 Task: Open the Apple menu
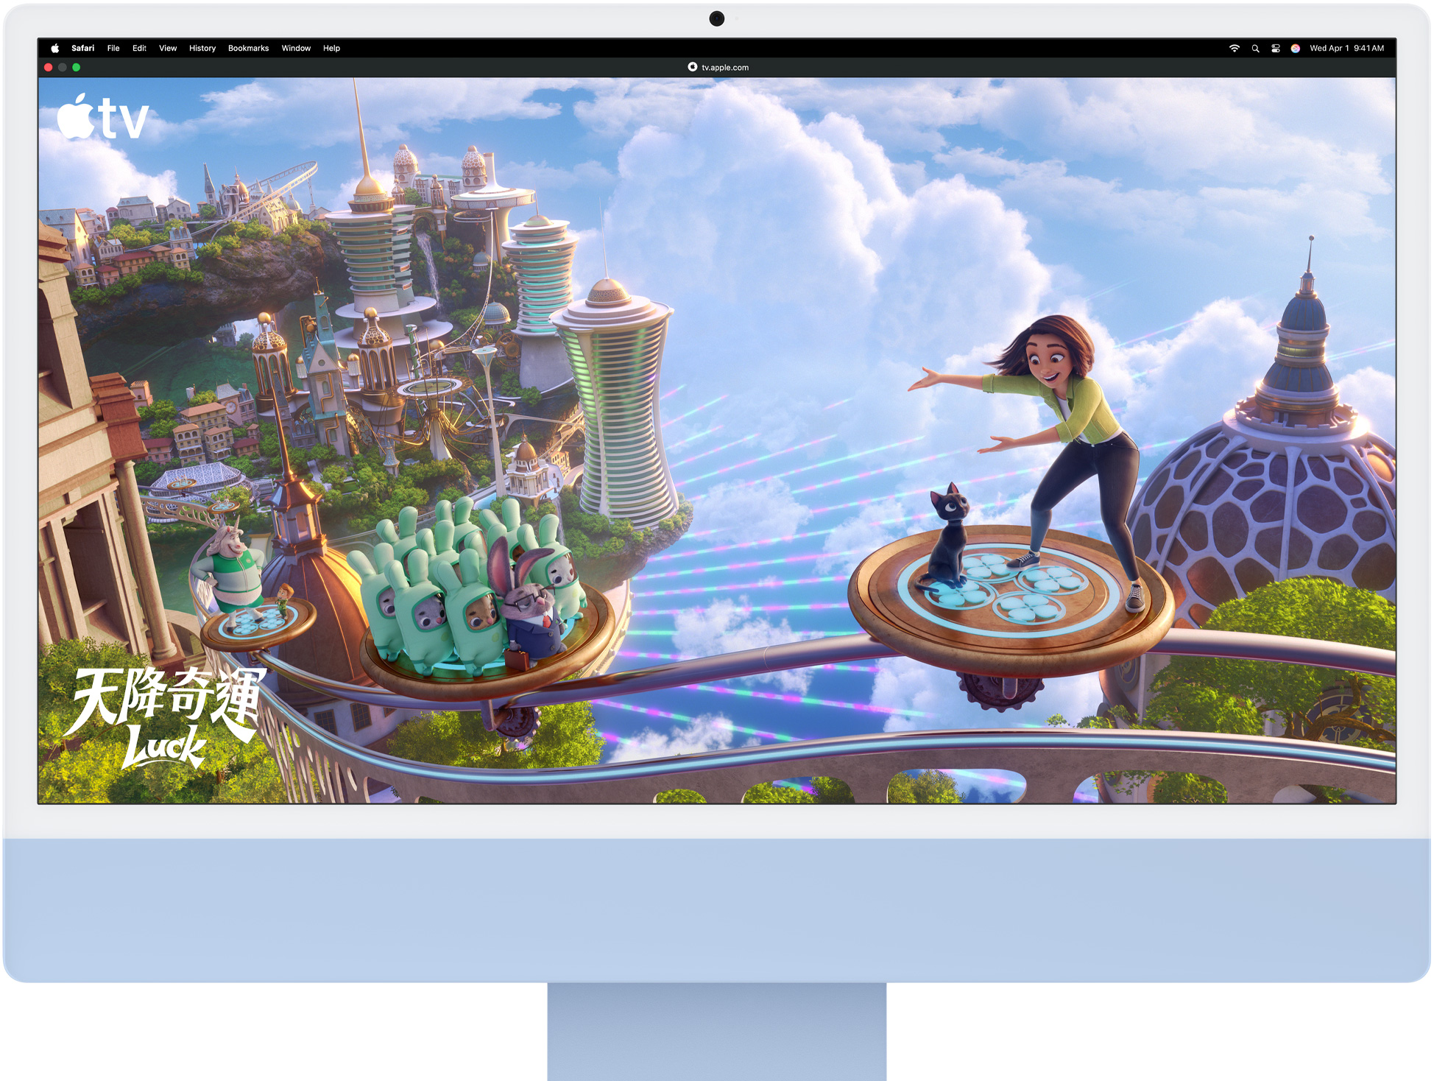(54, 49)
